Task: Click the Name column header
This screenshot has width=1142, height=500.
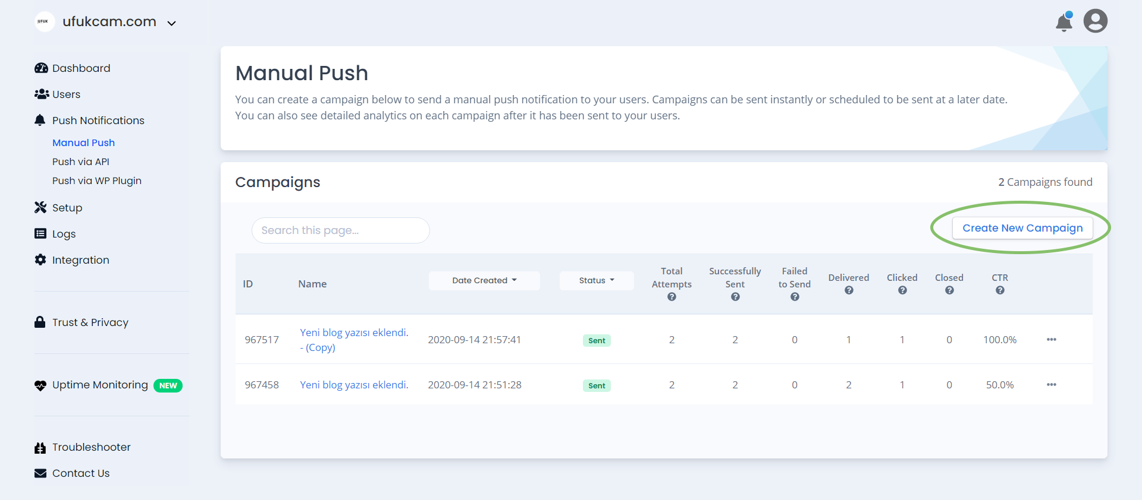Action: pyautogui.click(x=312, y=284)
